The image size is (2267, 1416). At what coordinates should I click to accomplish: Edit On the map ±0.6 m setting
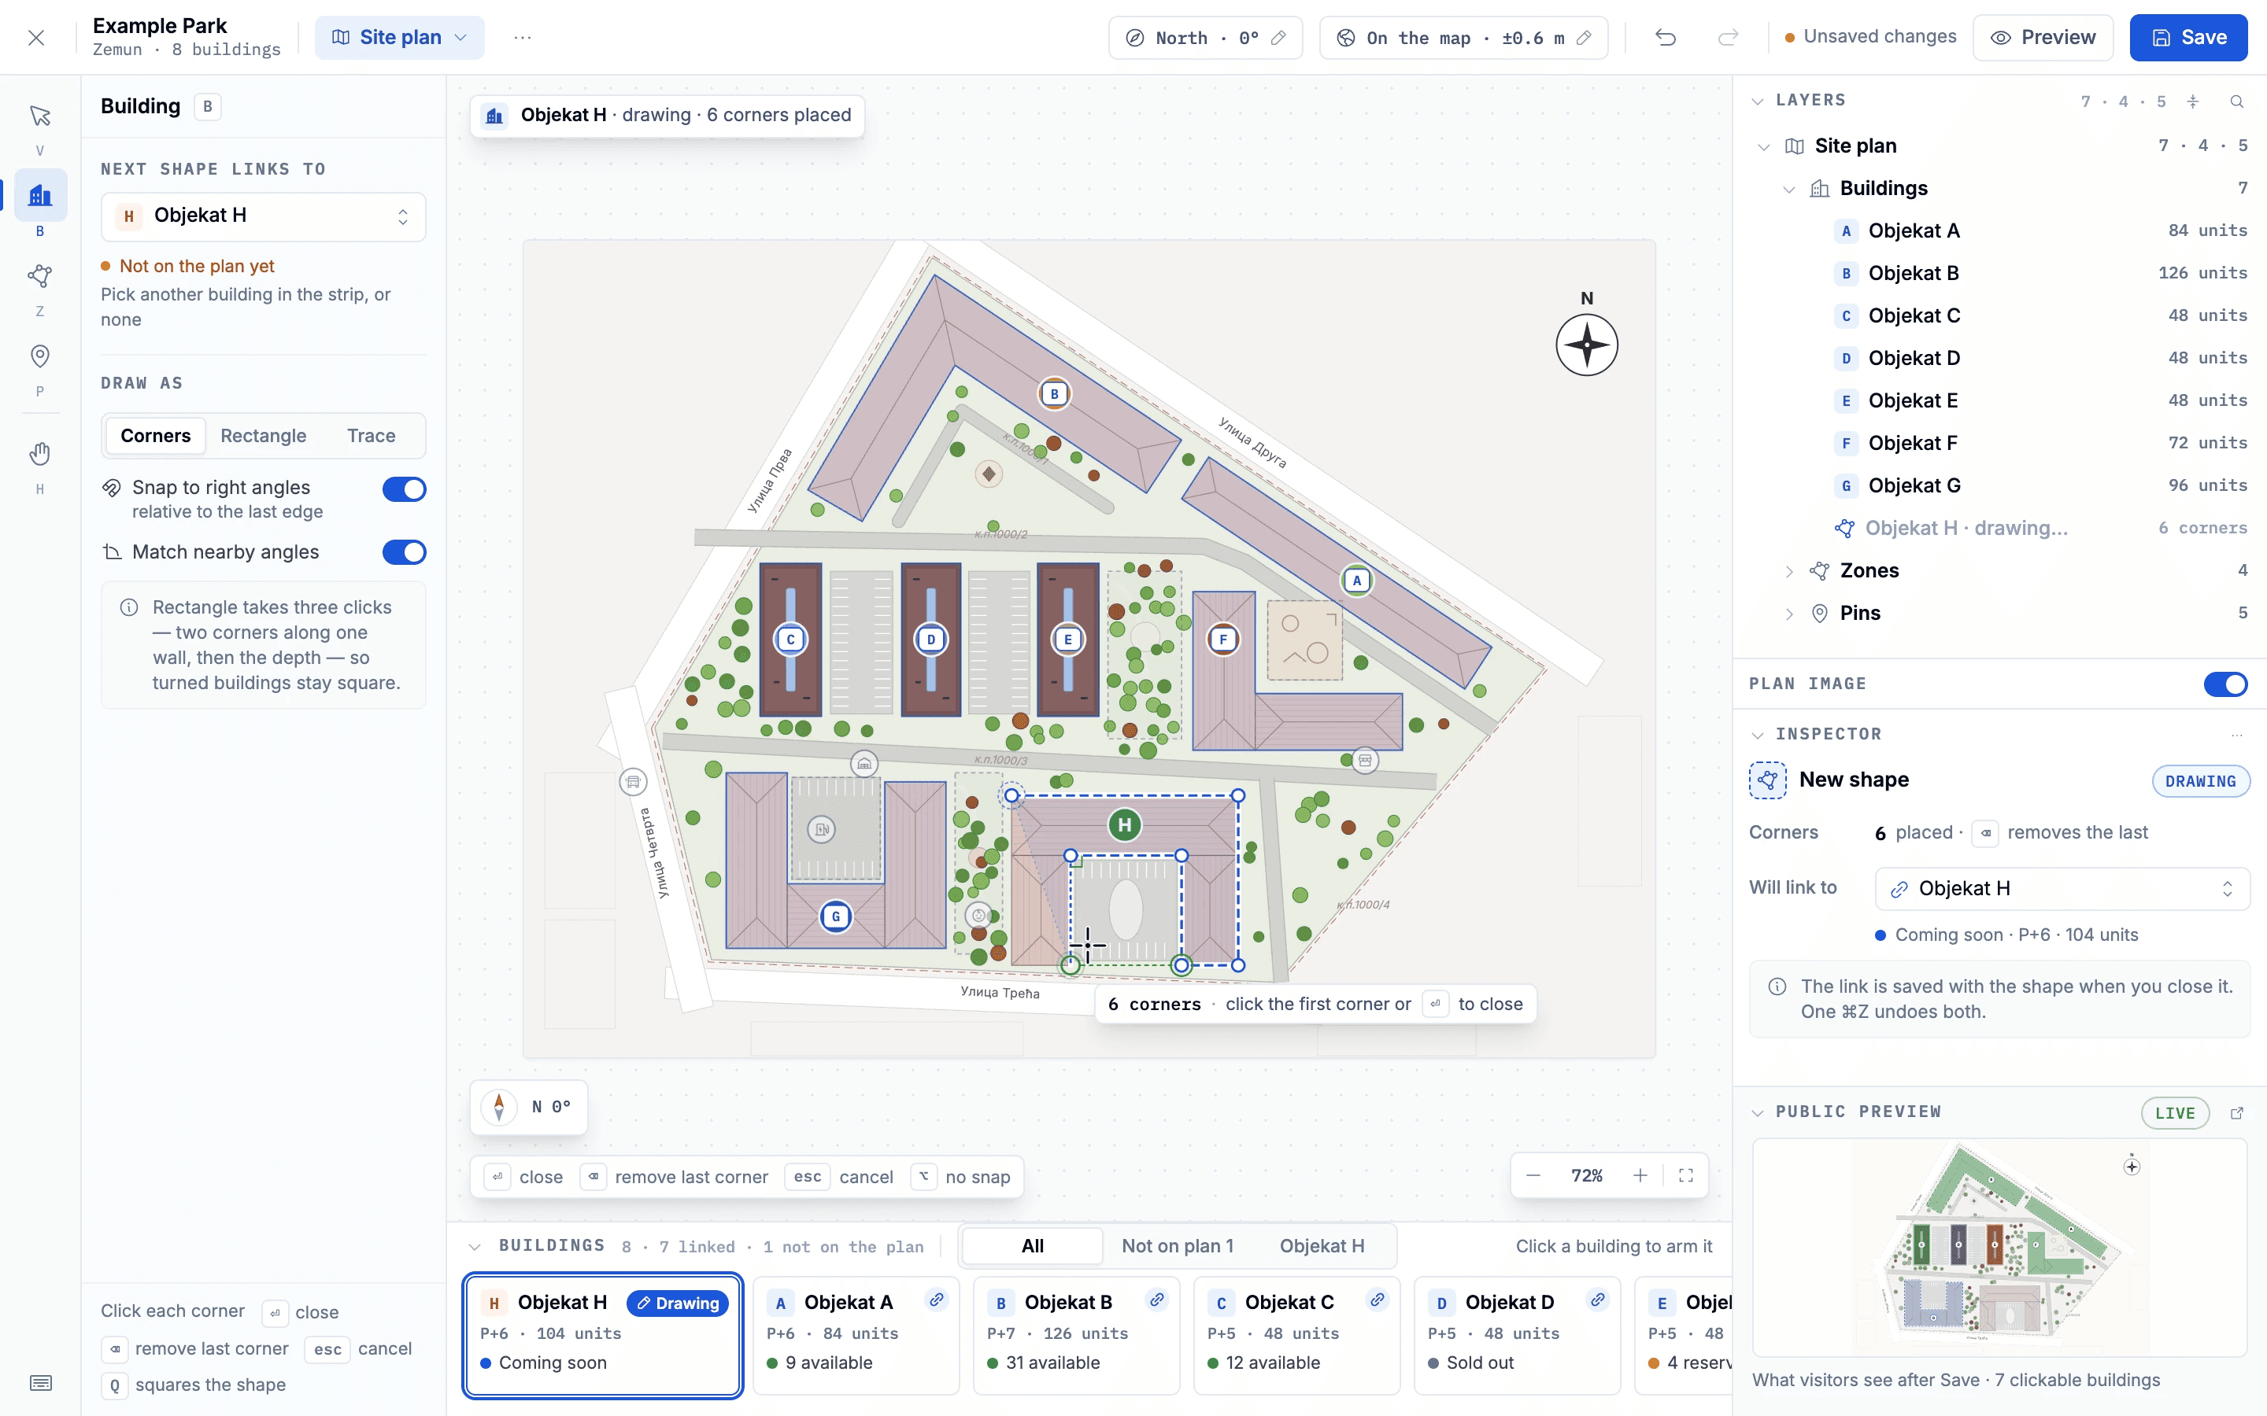(1463, 38)
